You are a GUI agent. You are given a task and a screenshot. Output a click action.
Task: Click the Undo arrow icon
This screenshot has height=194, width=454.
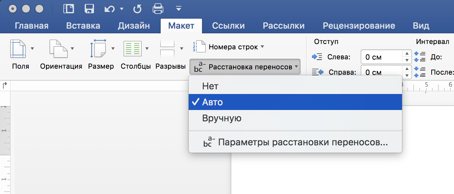pos(110,9)
